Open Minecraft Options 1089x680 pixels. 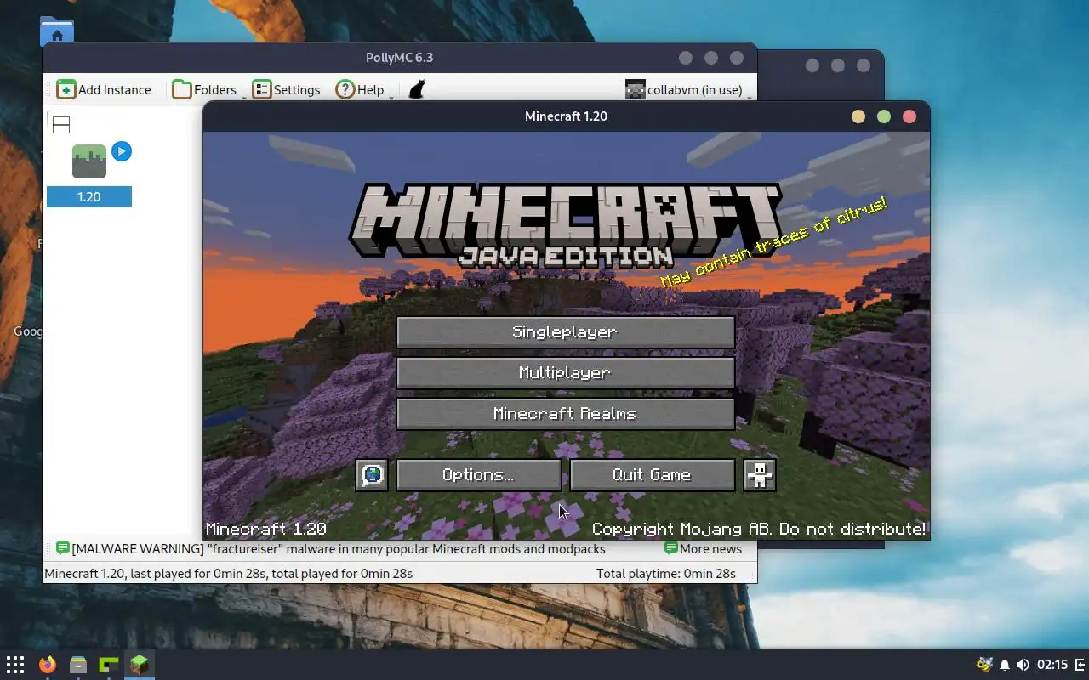[x=478, y=475]
